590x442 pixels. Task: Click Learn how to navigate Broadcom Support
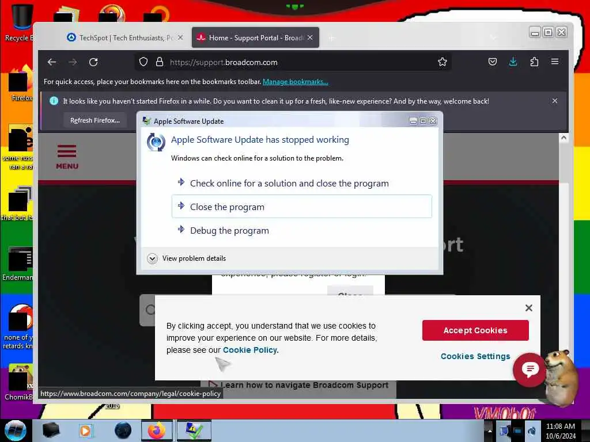pos(304,385)
